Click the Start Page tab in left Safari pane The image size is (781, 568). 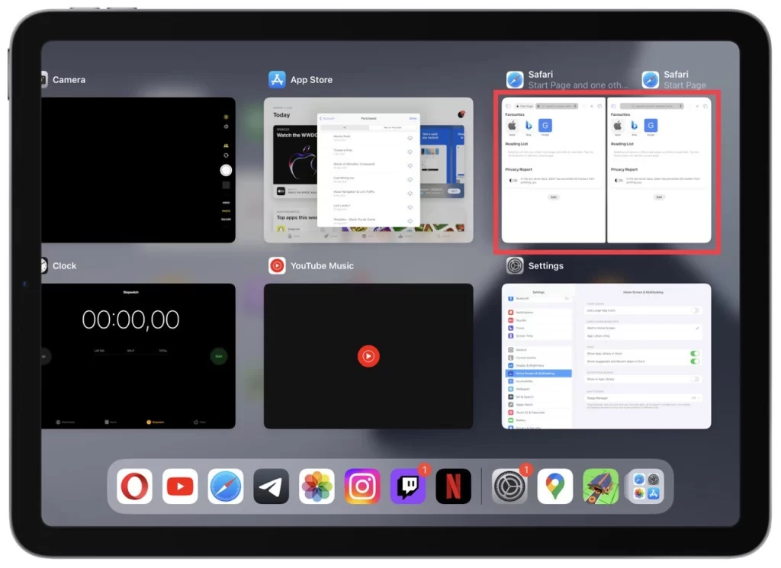point(524,106)
